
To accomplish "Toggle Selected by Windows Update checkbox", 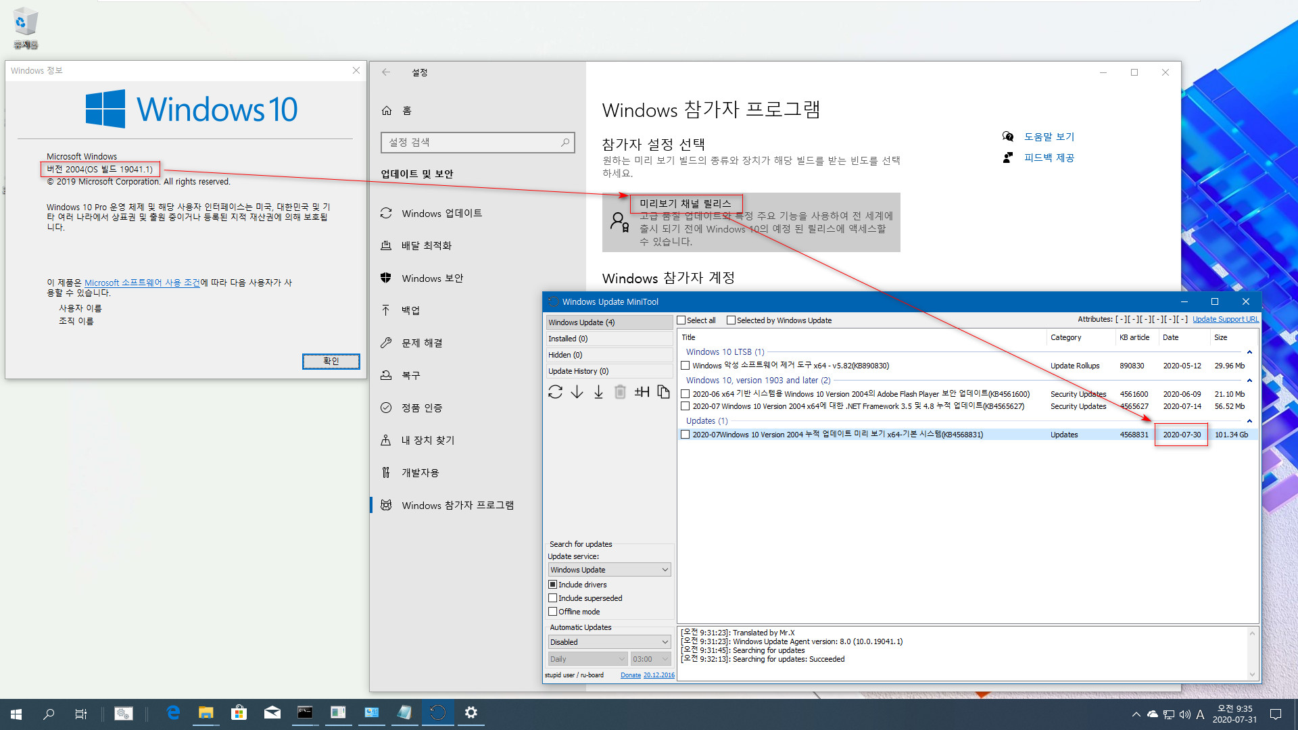I will 731,320.
